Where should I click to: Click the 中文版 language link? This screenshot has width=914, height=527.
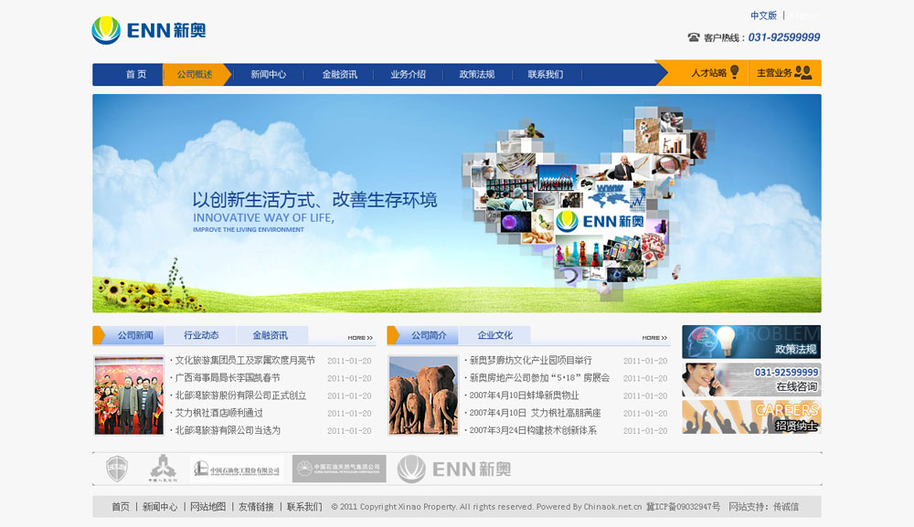[763, 16]
